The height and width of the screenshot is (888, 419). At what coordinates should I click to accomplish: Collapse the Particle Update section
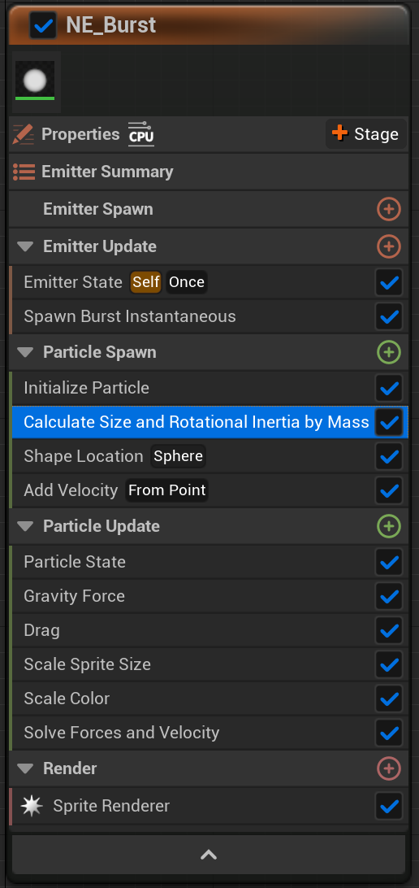(25, 526)
